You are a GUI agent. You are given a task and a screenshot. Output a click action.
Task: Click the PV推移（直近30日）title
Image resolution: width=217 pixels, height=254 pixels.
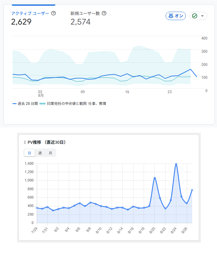click(x=47, y=142)
